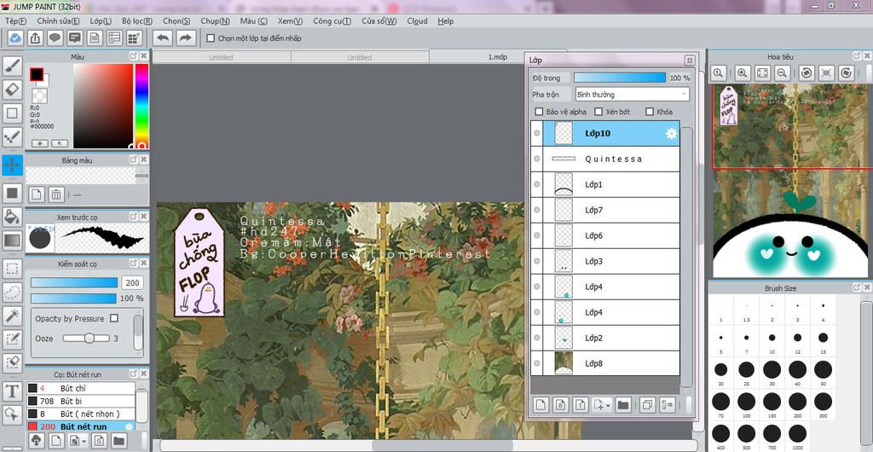Open the Tệp(F) menu
873x452 pixels.
(15, 21)
